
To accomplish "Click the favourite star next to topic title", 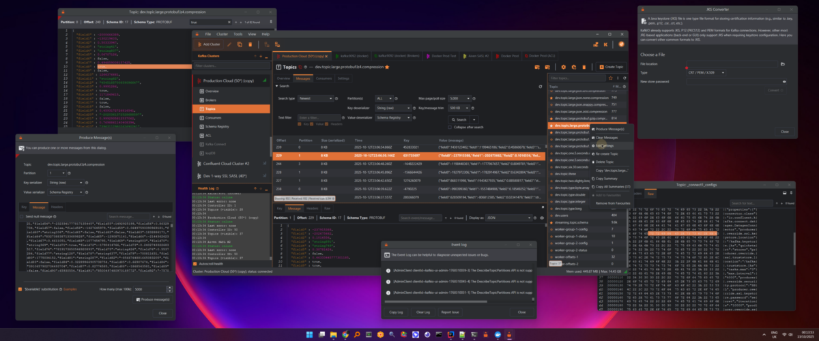I will point(387,67).
